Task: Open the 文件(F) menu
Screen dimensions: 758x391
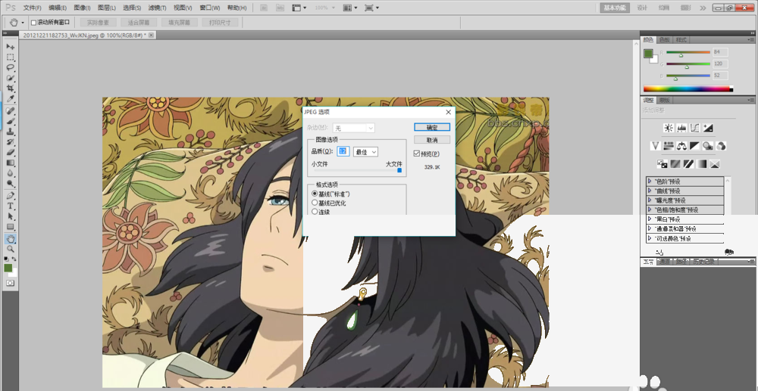Action: point(33,8)
